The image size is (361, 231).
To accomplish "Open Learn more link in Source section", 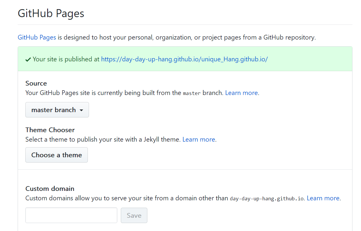I will (x=241, y=93).
